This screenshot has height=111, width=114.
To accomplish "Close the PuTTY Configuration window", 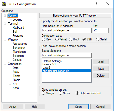I will tap(108, 4).
